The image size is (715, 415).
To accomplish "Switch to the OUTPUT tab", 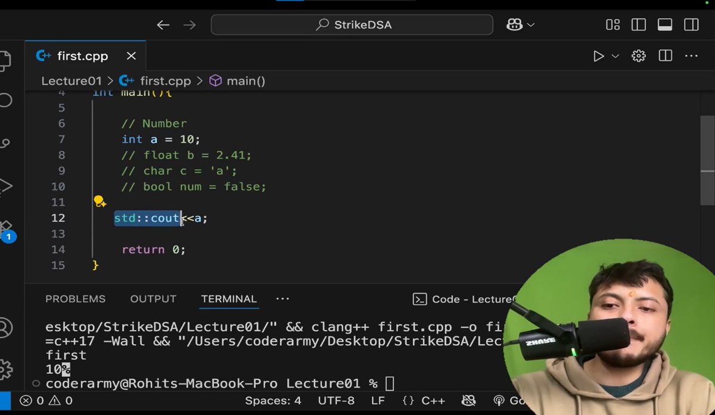I will pos(153,299).
